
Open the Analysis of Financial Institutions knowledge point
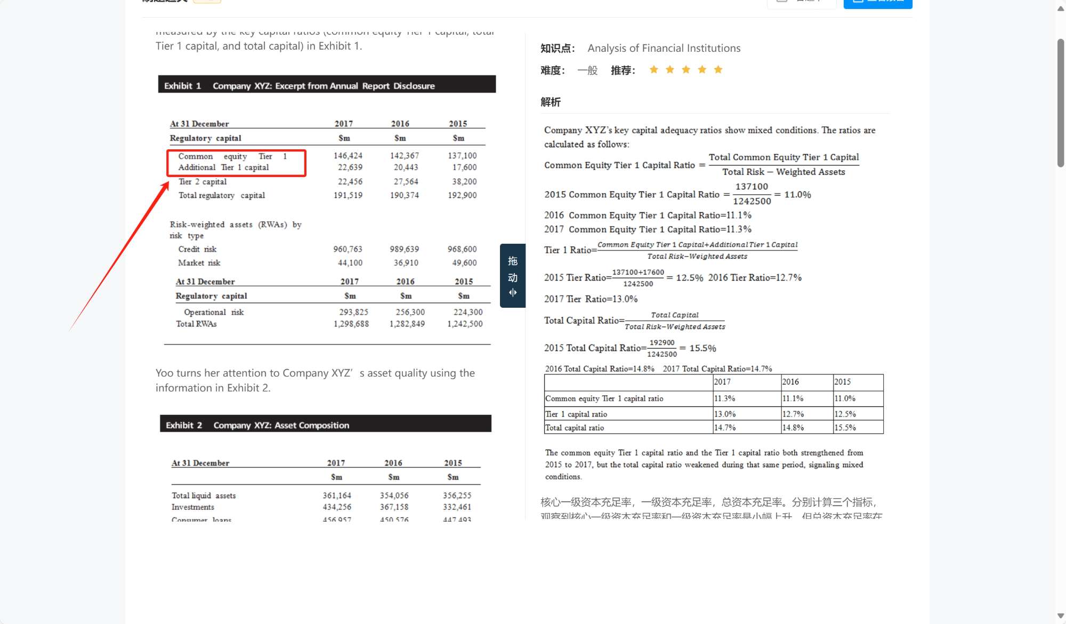[x=664, y=49]
